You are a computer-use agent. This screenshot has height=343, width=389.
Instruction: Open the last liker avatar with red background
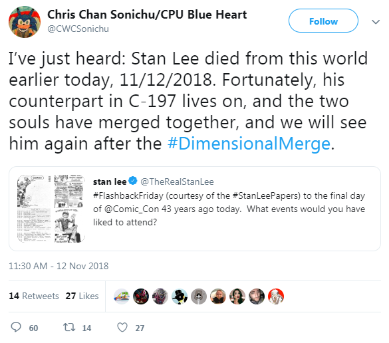point(276,296)
